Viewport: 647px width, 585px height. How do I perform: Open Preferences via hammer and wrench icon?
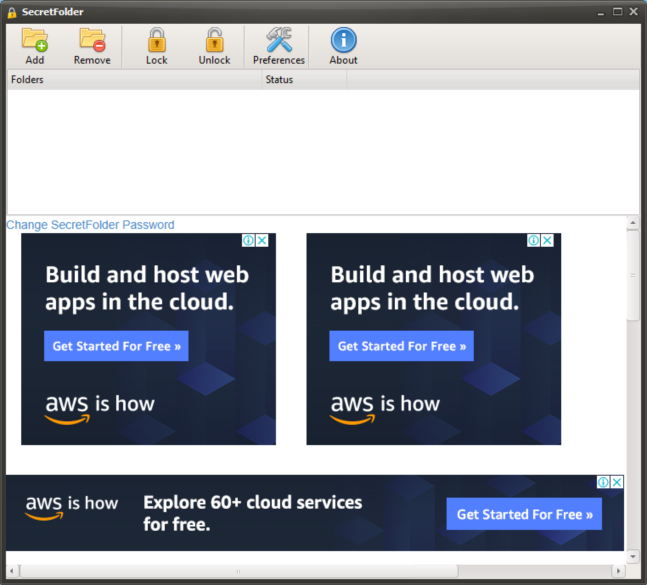(279, 40)
